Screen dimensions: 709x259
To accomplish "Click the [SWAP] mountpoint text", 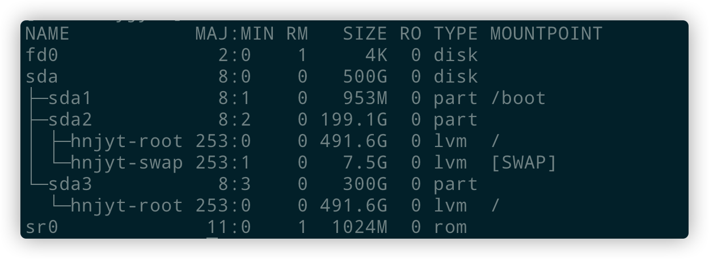I will click(524, 163).
